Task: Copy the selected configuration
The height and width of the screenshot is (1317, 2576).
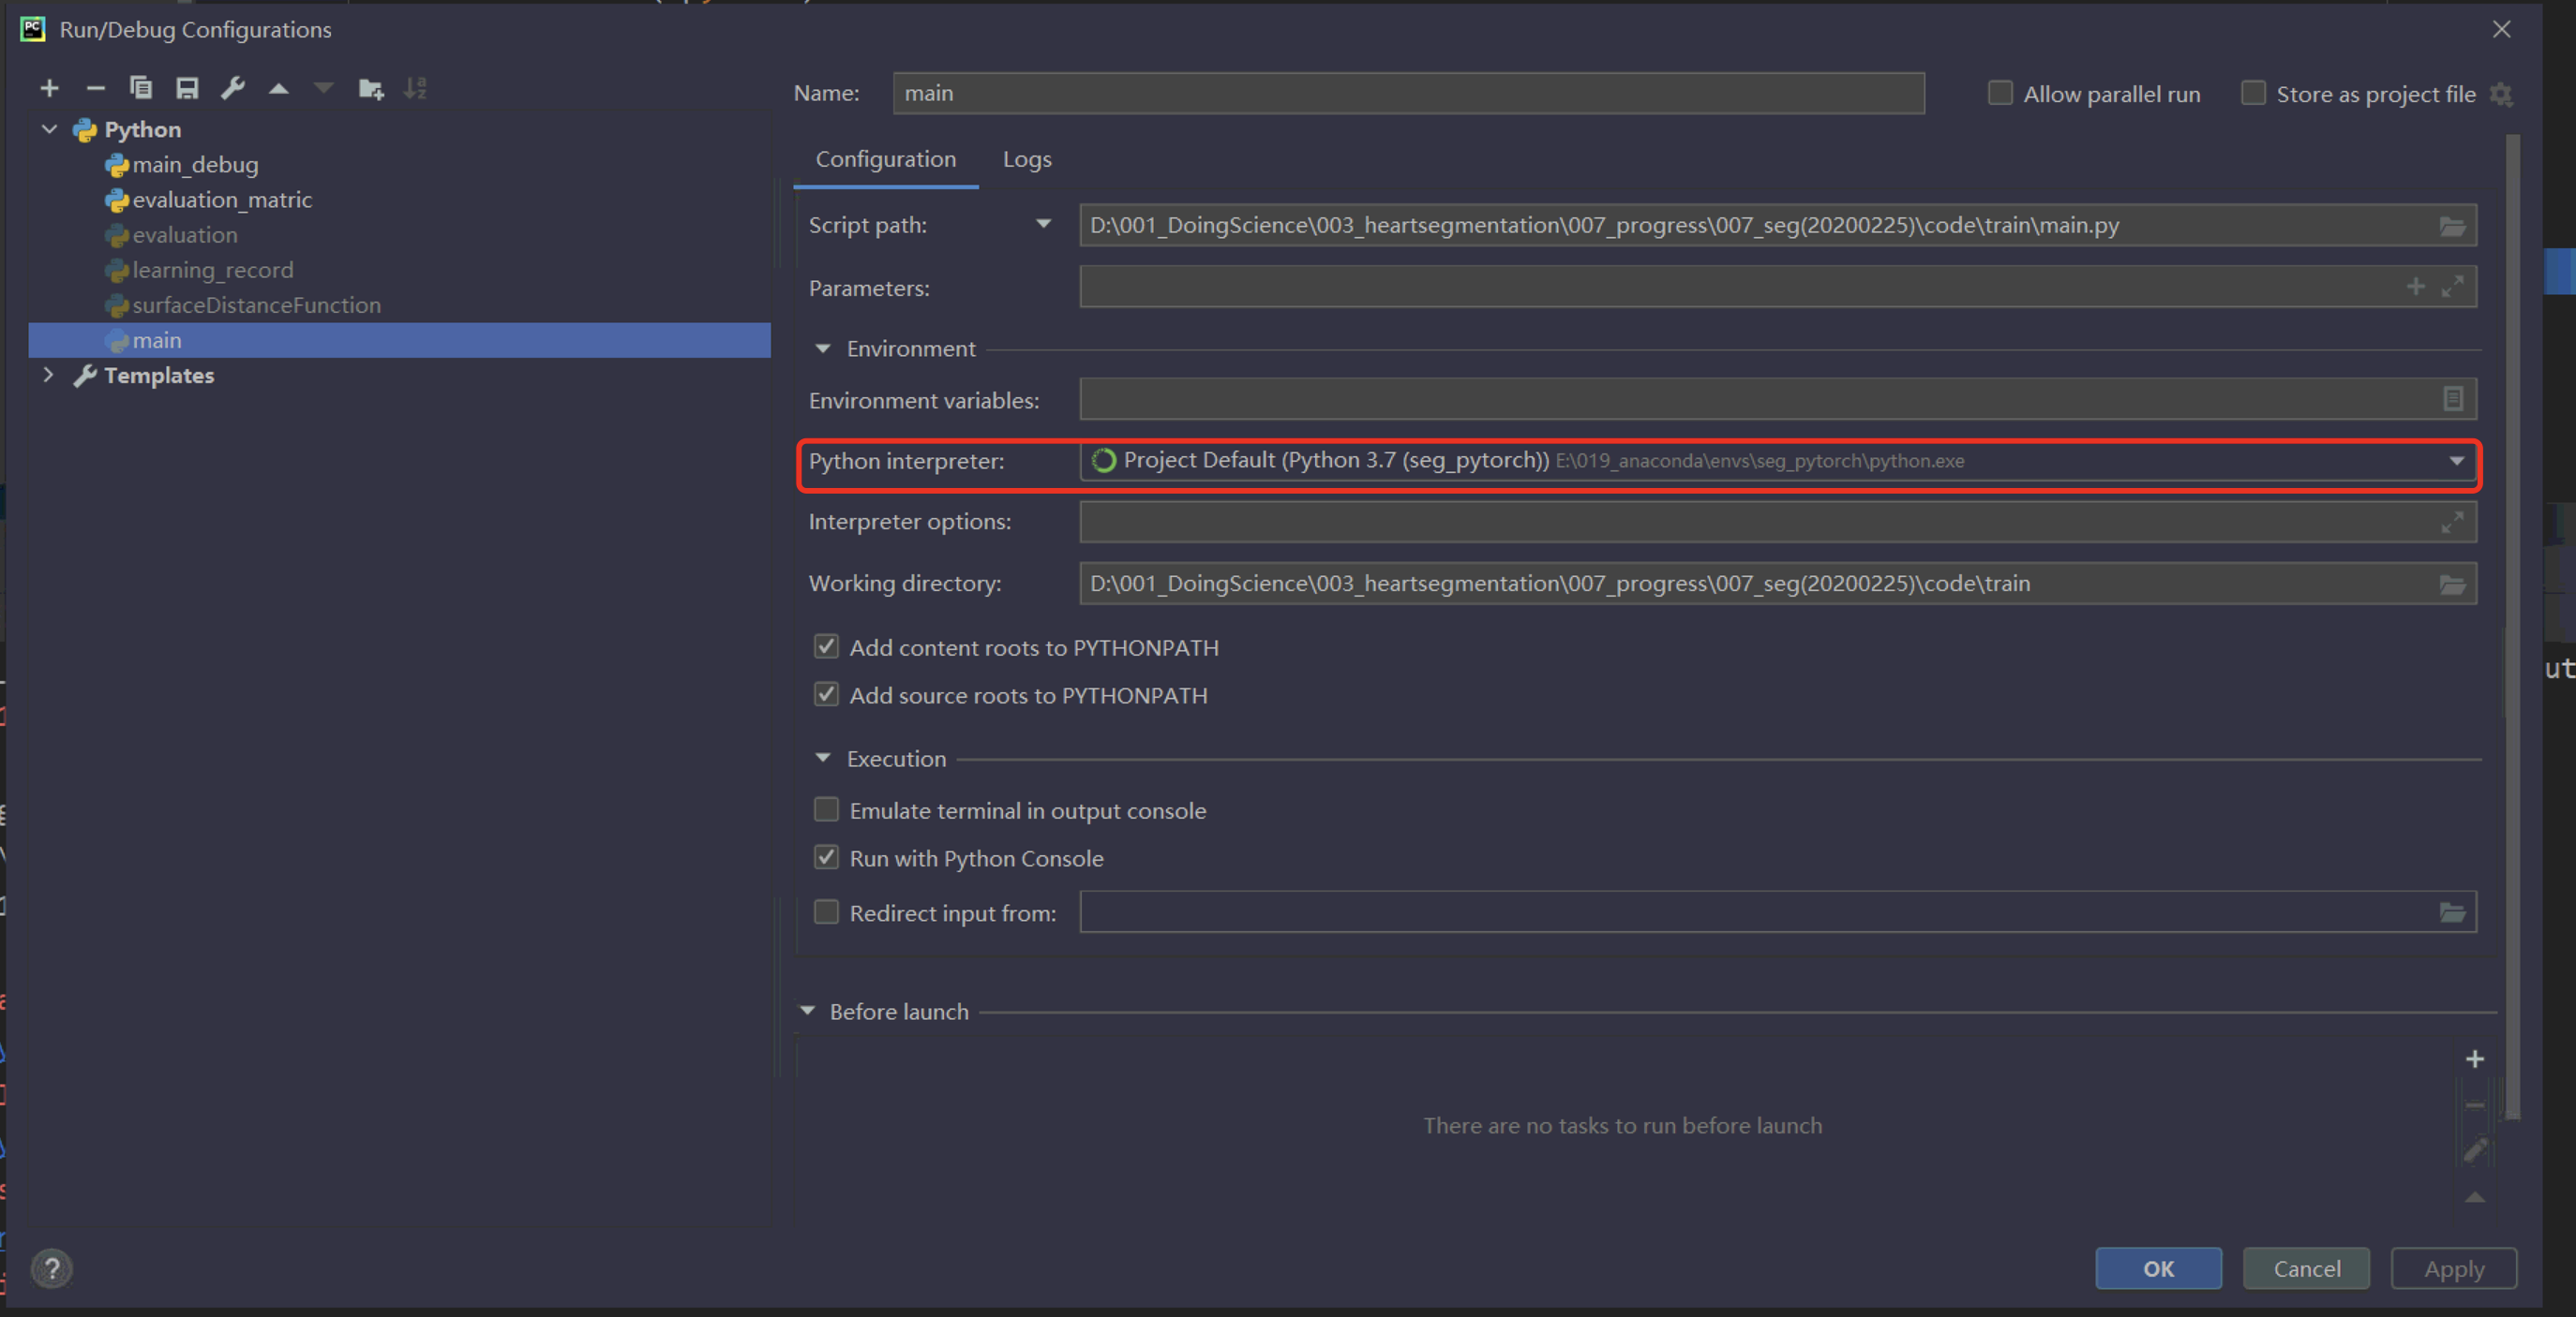Action: 141,89
